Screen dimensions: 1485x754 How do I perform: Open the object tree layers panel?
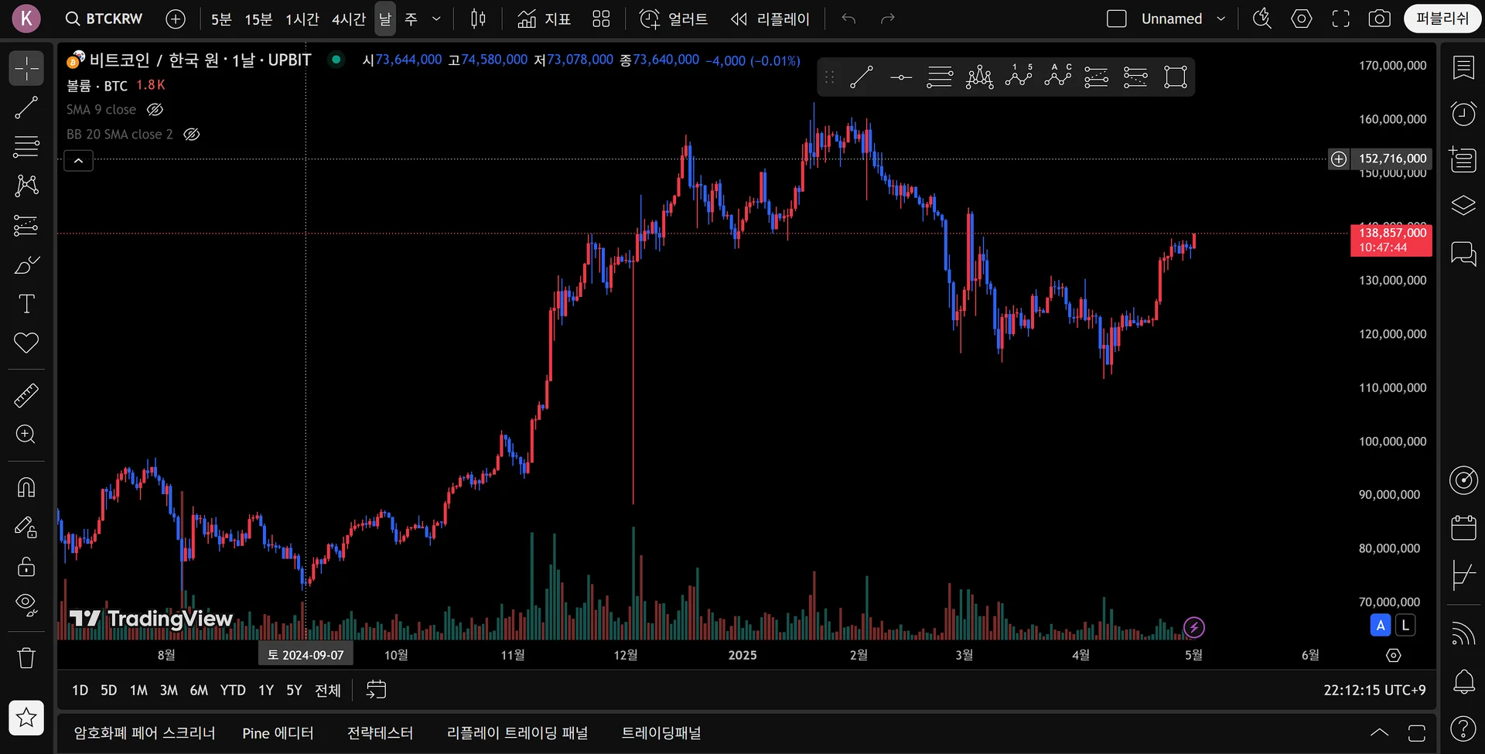coord(1463,206)
